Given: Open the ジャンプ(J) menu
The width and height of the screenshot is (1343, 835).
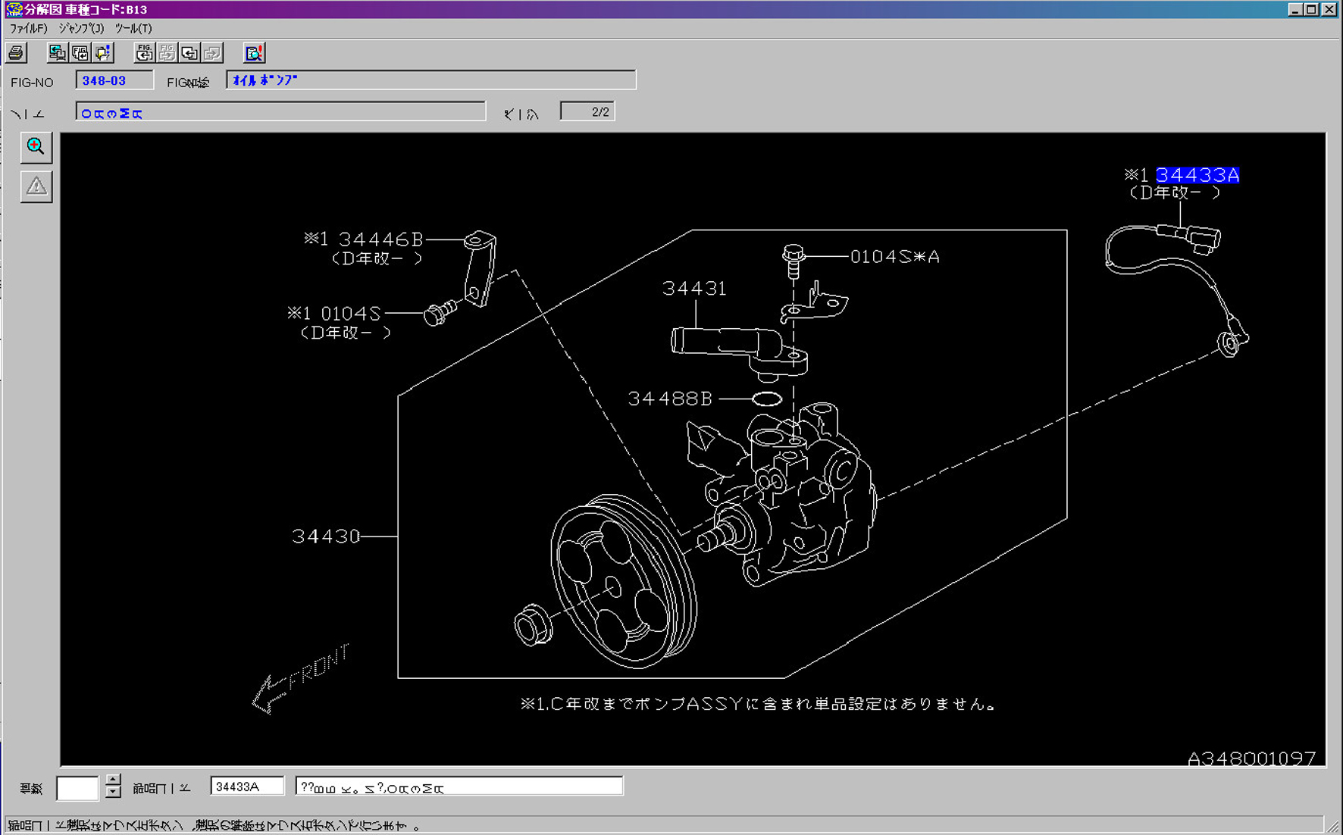Looking at the screenshot, I should pyautogui.click(x=81, y=29).
